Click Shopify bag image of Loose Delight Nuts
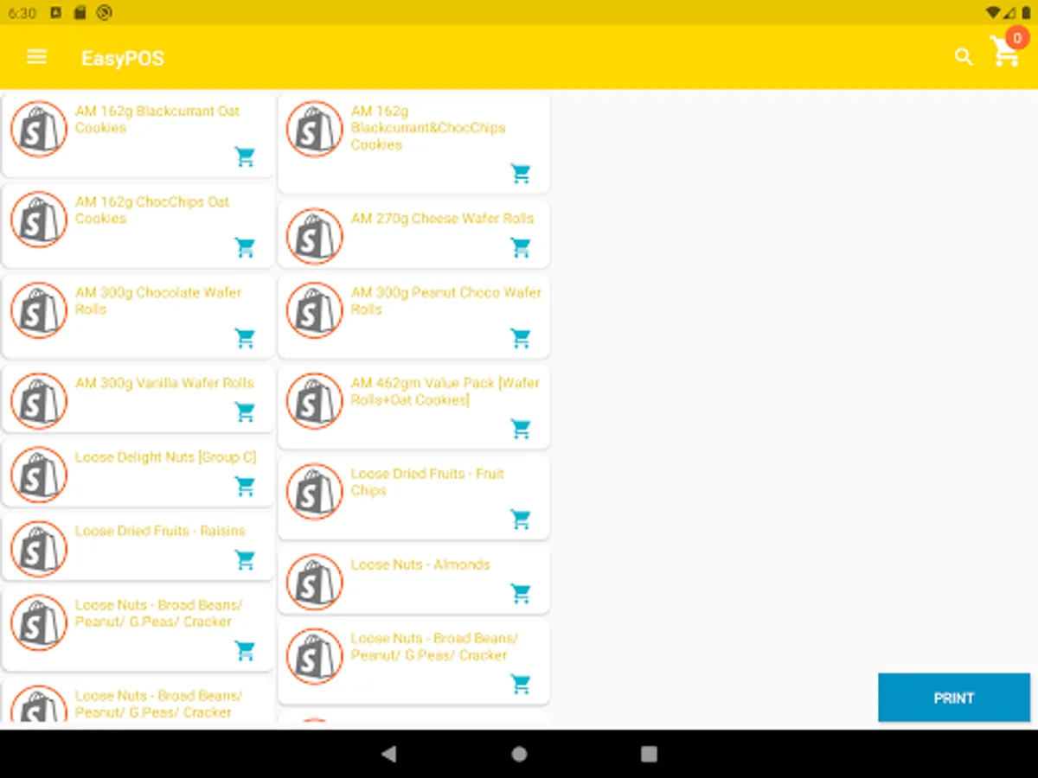The height and width of the screenshot is (778, 1038). [39, 475]
